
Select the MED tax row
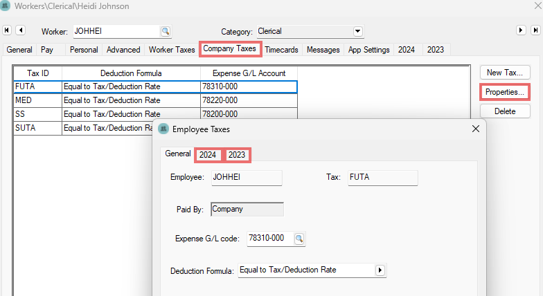[155, 101]
